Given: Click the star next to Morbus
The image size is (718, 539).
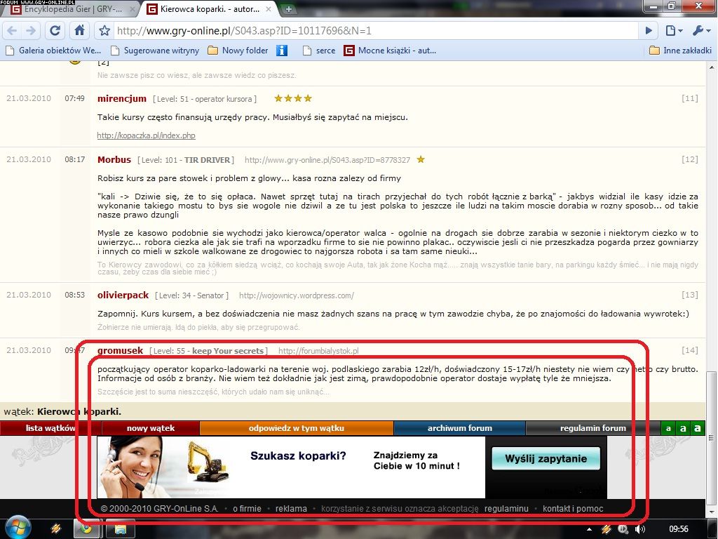Looking at the screenshot, I should click(421, 159).
